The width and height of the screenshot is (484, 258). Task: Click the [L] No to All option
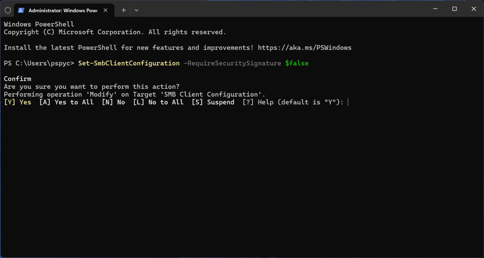[158, 102]
